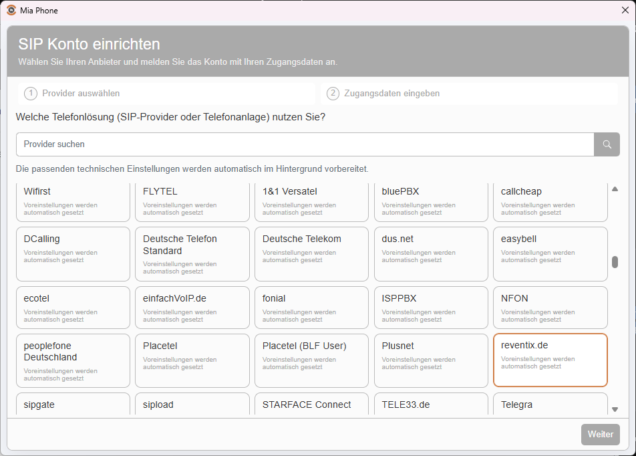Go to step 1 Provider auswählen

[166, 94]
